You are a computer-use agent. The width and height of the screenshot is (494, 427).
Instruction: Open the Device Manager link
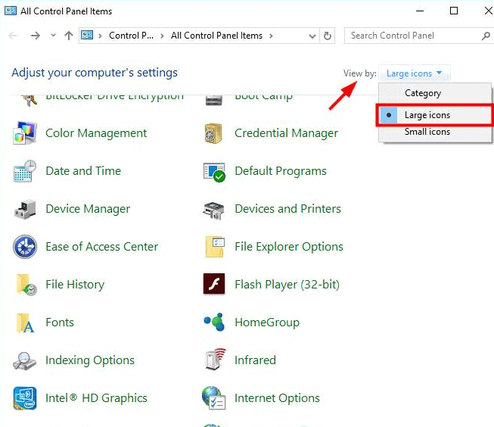[x=88, y=209]
